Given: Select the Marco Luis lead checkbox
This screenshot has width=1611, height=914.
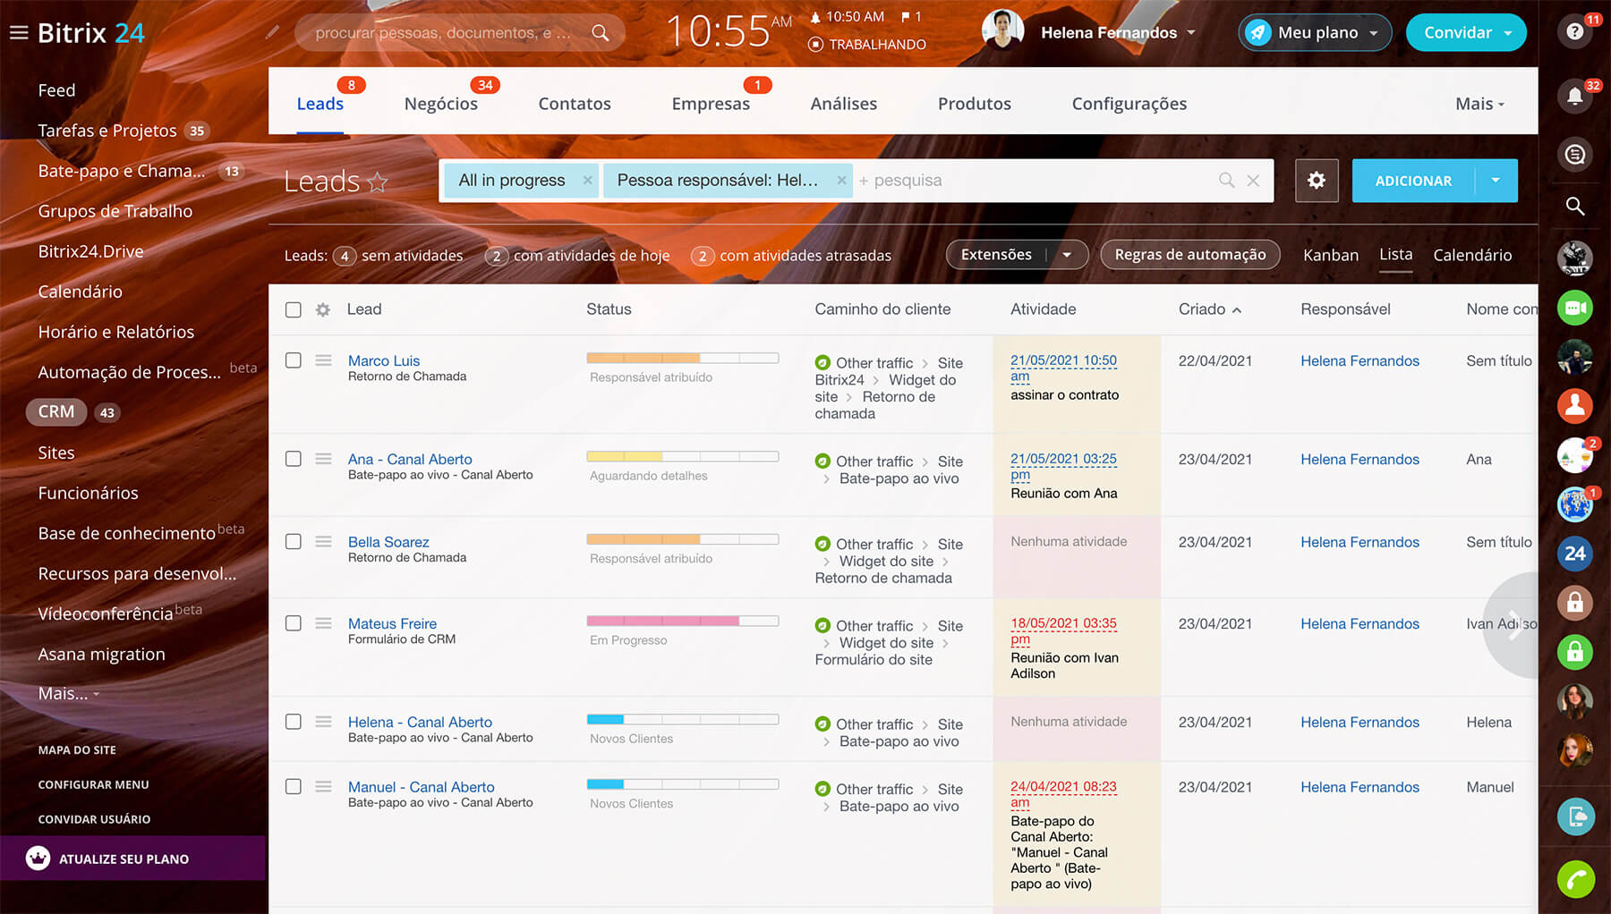Looking at the screenshot, I should pyautogui.click(x=293, y=360).
